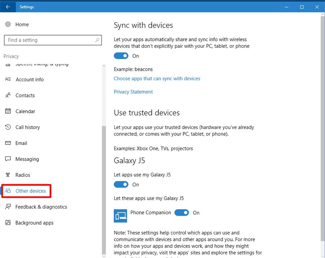Click the sidebar vertical scrollbar
The image size is (325, 258).
point(104,188)
